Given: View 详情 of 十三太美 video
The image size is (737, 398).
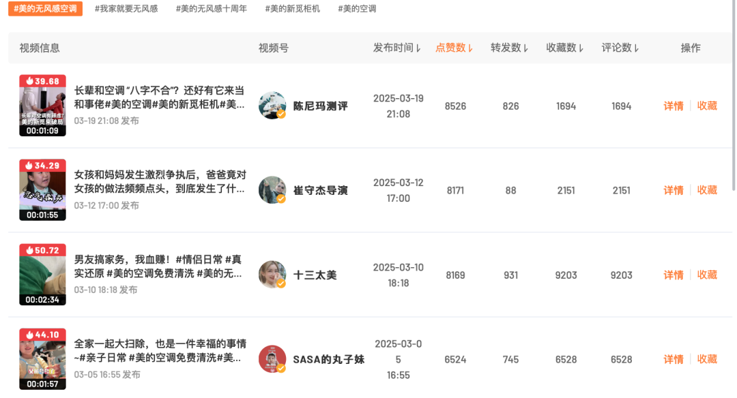Looking at the screenshot, I should point(674,275).
